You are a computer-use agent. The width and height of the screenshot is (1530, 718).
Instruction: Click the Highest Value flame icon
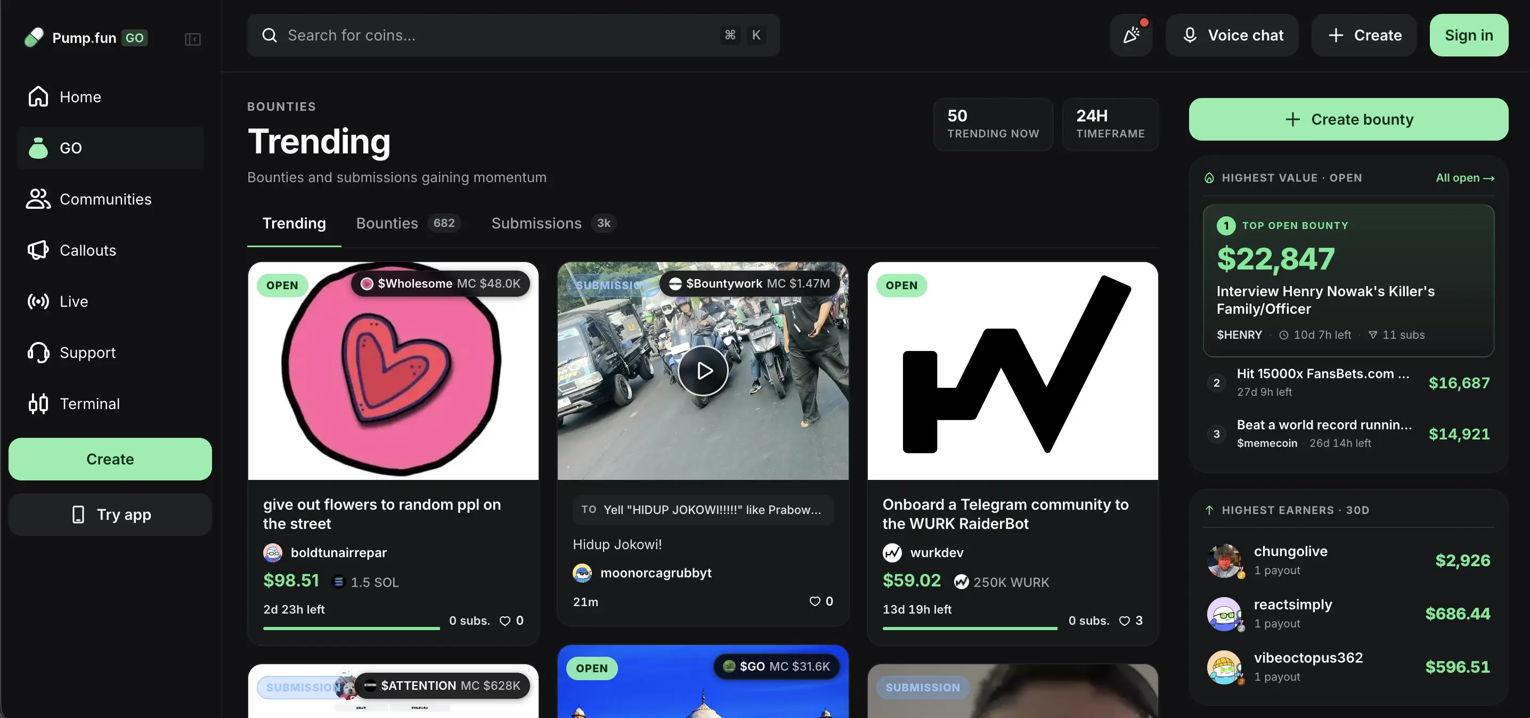[1209, 177]
